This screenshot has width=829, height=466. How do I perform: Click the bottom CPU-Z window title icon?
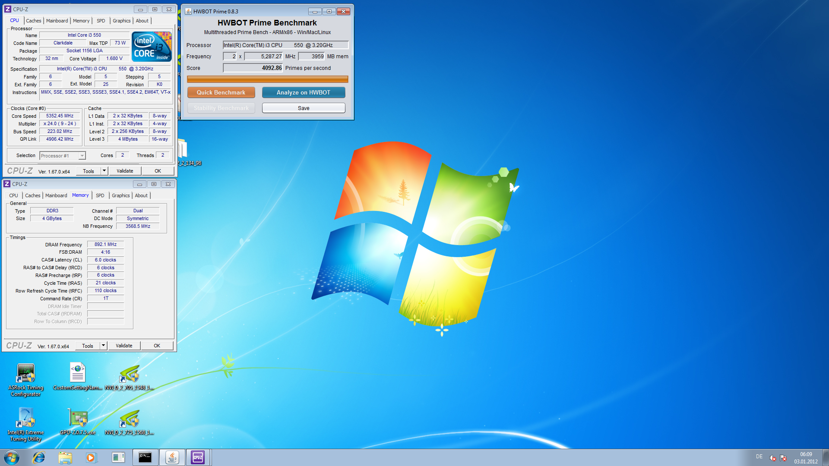(7, 184)
